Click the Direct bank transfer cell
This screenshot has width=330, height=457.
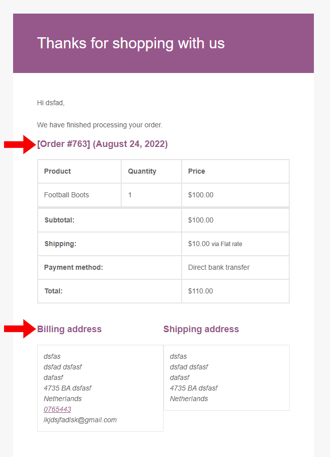coord(219,267)
